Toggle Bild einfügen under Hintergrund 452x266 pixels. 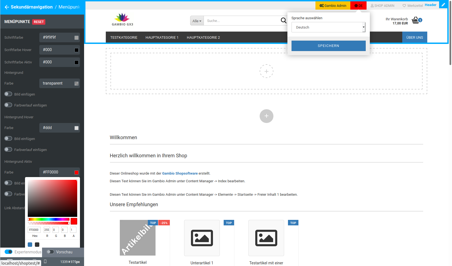(9, 94)
